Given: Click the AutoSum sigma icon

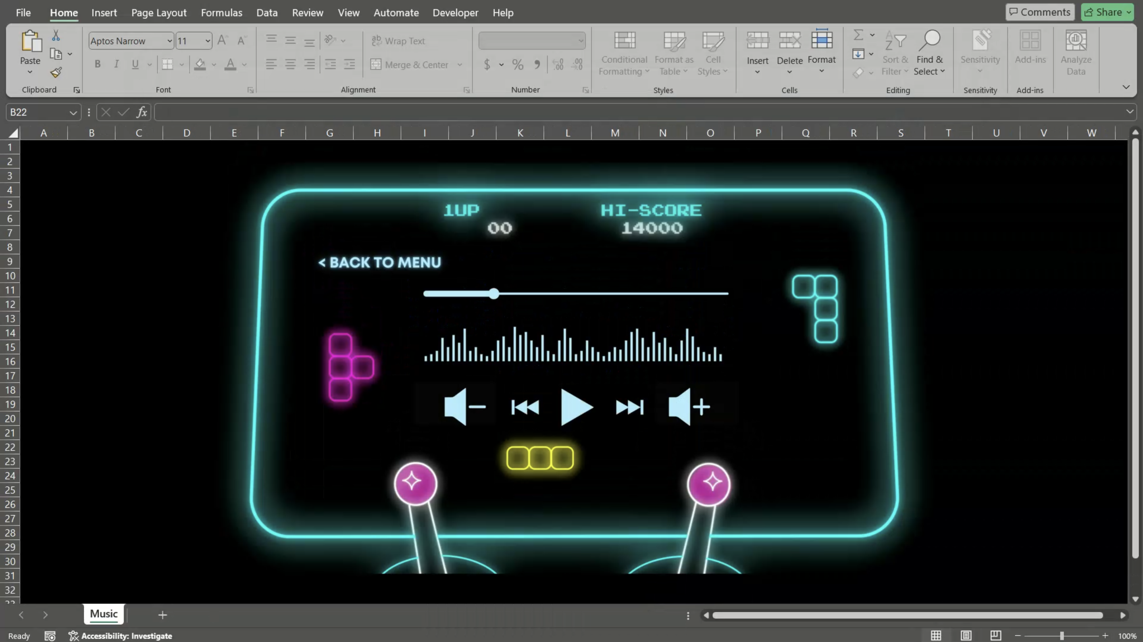Looking at the screenshot, I should click(x=858, y=35).
